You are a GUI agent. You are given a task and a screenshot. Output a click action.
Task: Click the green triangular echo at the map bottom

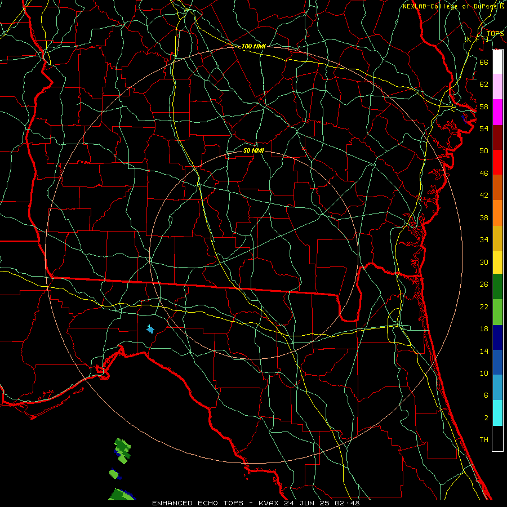pos(122,495)
